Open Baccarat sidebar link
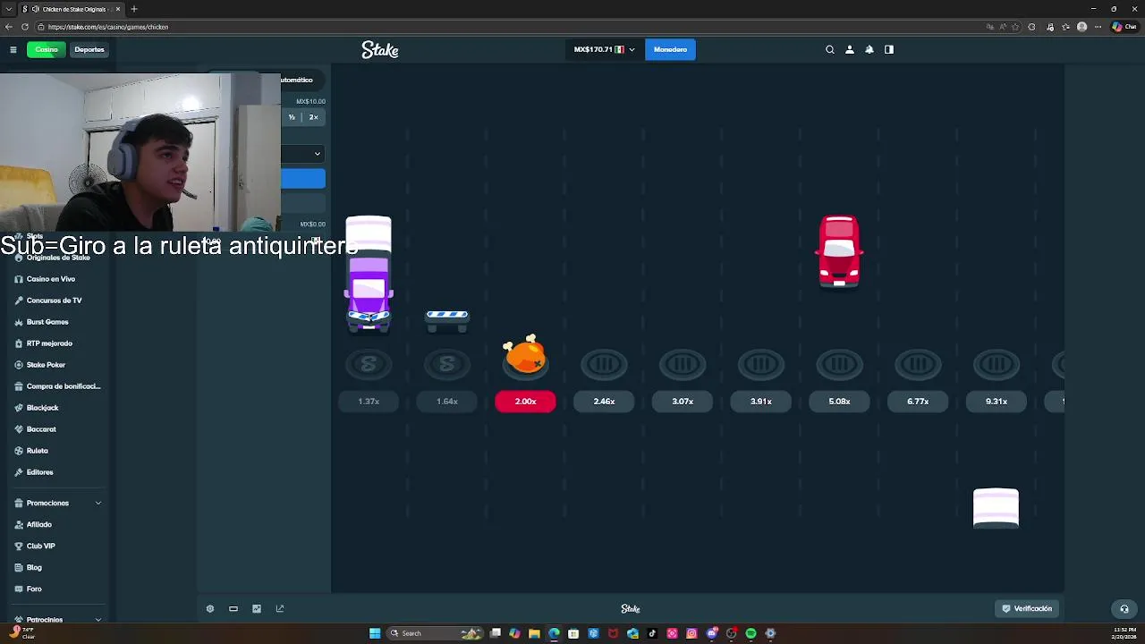The width and height of the screenshot is (1145, 644). (41, 429)
